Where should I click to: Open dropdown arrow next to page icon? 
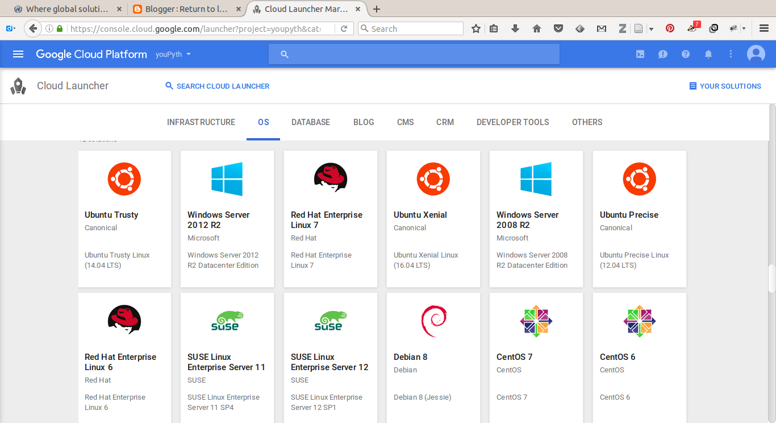(651, 28)
